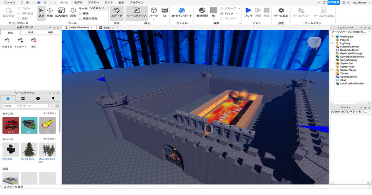
Task: Click the 共同作業 collaborate button
Action: (333, 3)
